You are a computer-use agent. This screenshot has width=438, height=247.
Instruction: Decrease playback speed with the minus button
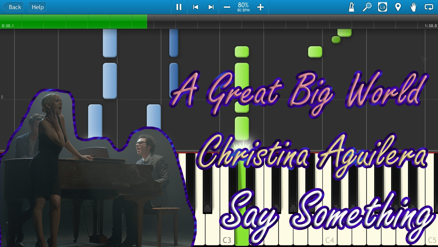[x=227, y=7]
